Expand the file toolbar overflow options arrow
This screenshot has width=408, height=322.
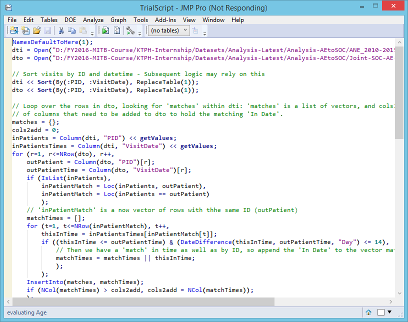pyautogui.click(x=92, y=33)
